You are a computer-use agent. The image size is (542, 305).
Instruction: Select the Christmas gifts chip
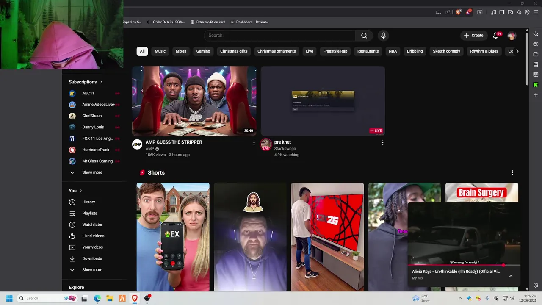click(234, 51)
